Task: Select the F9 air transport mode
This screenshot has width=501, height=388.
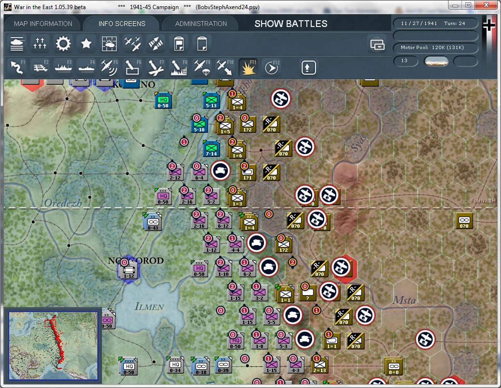Action: pyautogui.click(x=202, y=67)
